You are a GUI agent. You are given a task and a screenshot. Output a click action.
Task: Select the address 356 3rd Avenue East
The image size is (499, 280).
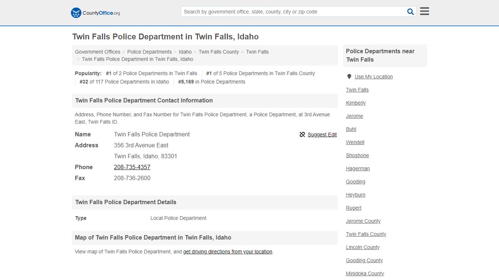click(141, 145)
